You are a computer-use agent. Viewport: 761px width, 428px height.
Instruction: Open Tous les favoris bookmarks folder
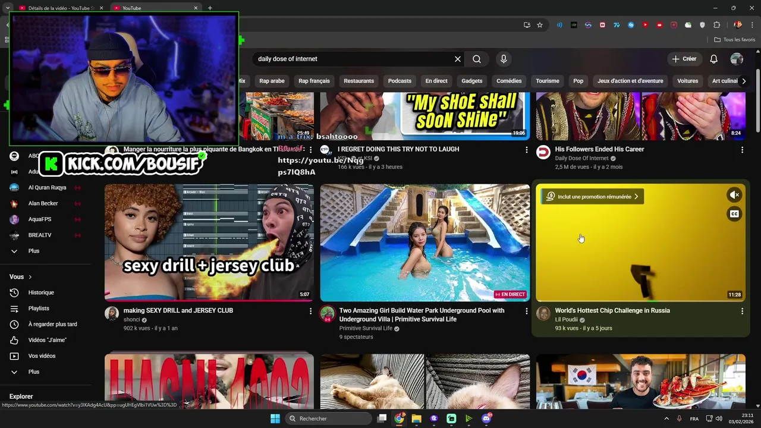coord(735,40)
